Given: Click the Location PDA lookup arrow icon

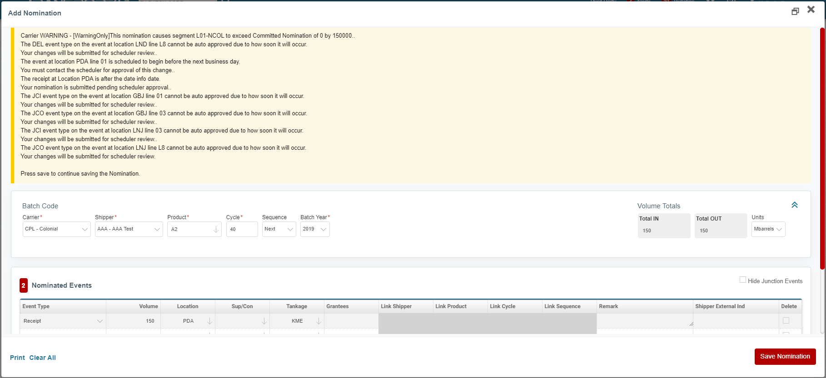Looking at the screenshot, I should [209, 321].
